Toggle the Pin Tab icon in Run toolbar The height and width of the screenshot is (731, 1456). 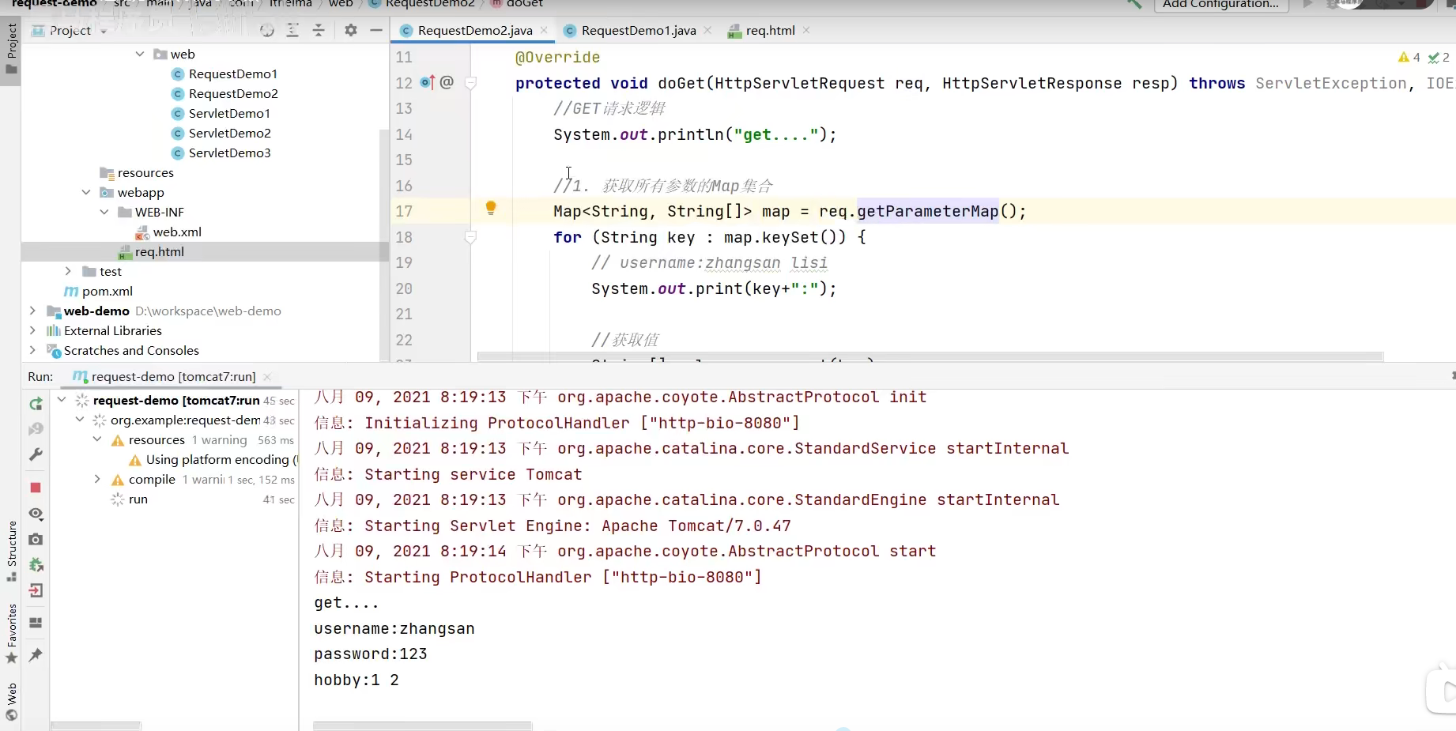(x=36, y=655)
